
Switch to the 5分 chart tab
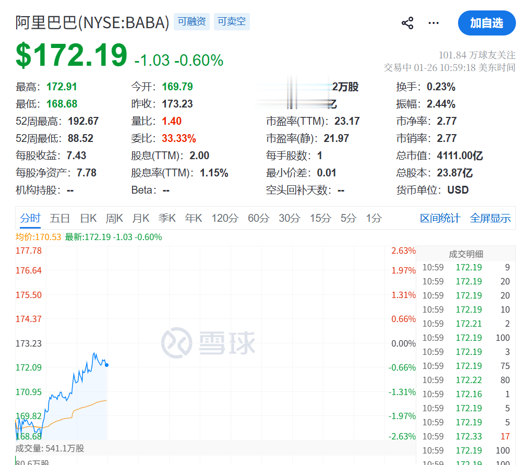tap(348, 218)
